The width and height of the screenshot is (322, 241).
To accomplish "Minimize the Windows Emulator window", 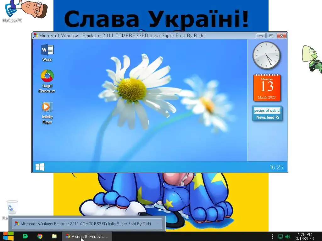I will click(x=261, y=36).
